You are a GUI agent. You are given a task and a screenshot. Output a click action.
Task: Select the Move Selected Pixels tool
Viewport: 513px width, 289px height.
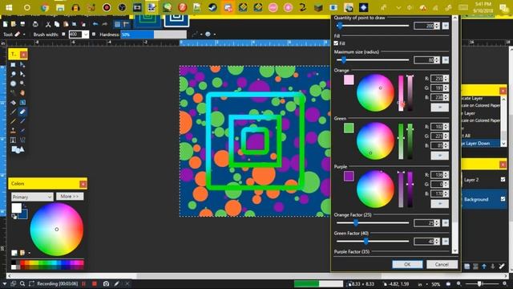(x=22, y=65)
